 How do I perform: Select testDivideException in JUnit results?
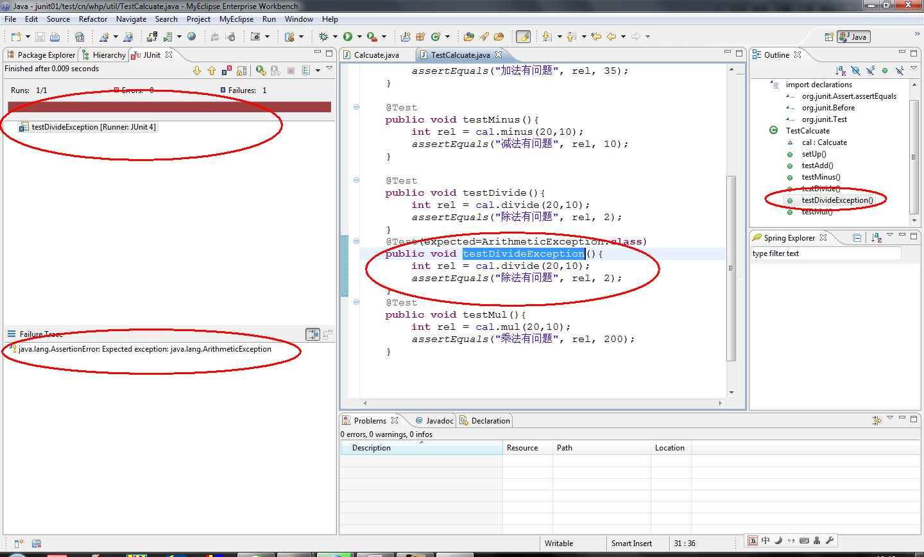87,127
